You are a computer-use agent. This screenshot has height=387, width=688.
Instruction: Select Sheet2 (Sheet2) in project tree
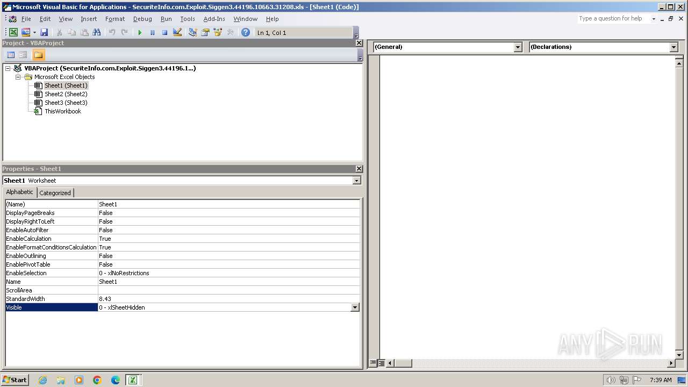tap(66, 94)
